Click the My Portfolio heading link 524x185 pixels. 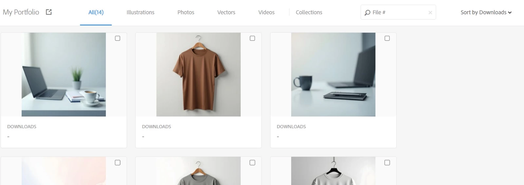[21, 12]
